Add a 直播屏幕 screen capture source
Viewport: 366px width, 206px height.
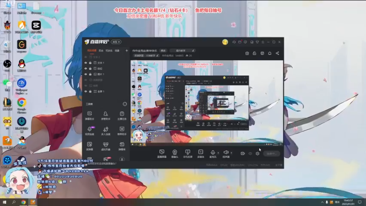pyautogui.click(x=162, y=154)
